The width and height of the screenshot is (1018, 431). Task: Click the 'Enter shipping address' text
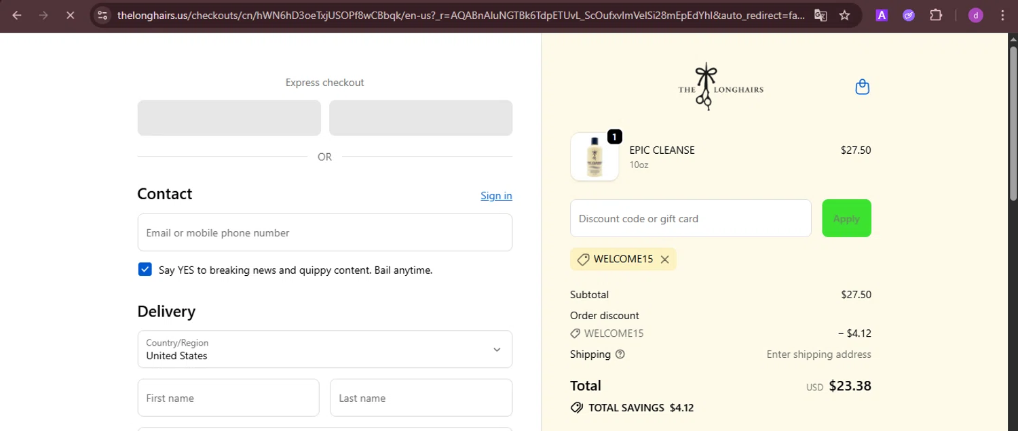pos(818,354)
